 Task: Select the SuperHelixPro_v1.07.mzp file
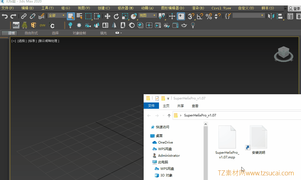[227, 142]
